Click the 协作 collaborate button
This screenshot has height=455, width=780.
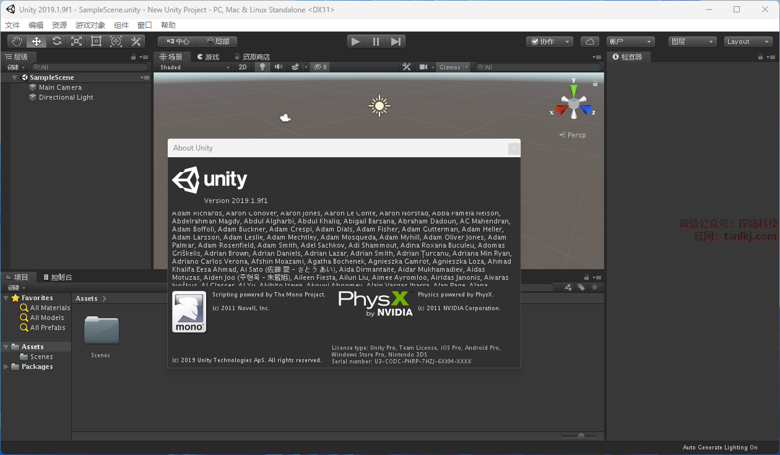point(550,41)
